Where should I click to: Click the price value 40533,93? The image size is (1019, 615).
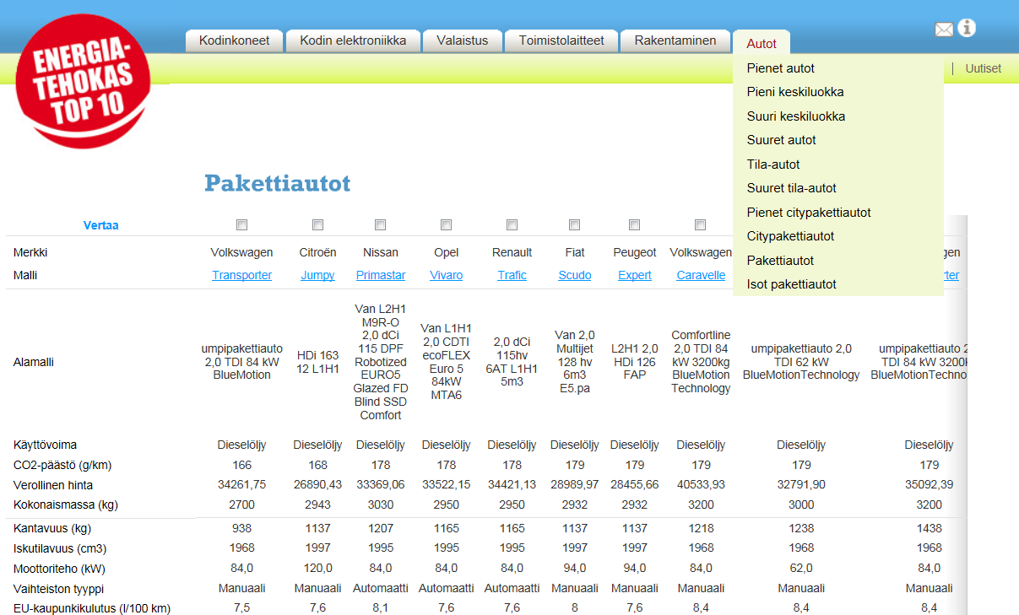[x=701, y=485]
